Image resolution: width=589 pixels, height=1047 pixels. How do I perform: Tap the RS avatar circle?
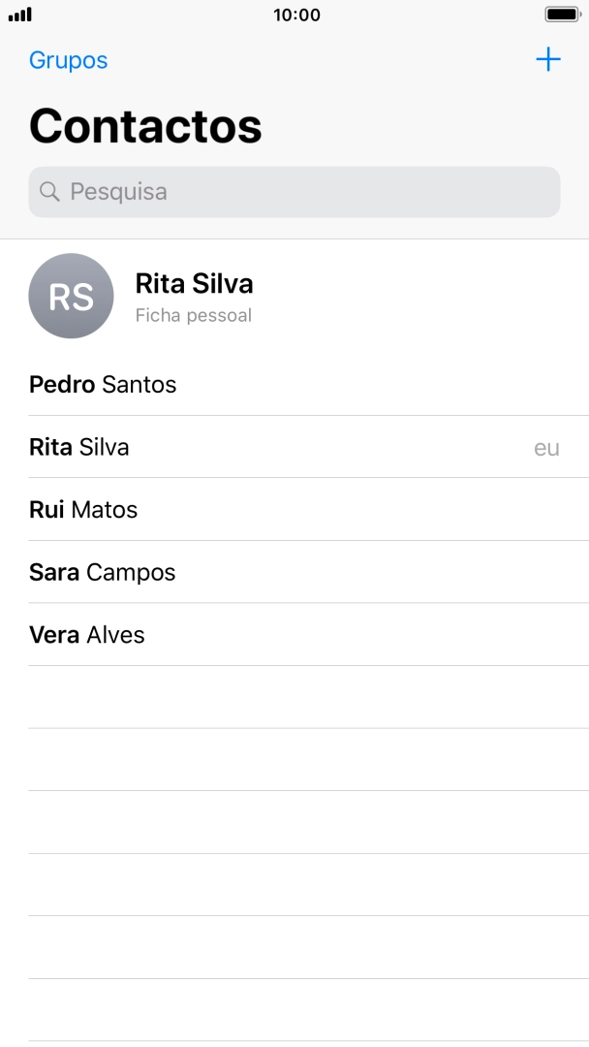click(72, 296)
